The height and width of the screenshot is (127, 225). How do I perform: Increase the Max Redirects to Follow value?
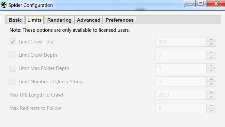click(211, 106)
